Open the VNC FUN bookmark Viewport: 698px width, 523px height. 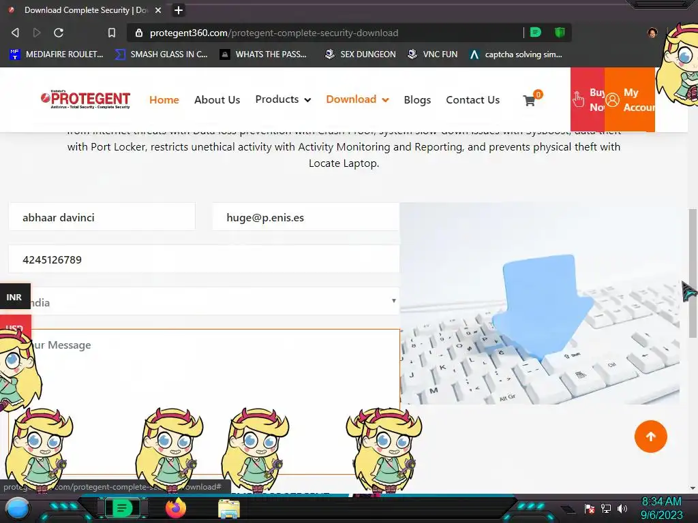[433, 54]
